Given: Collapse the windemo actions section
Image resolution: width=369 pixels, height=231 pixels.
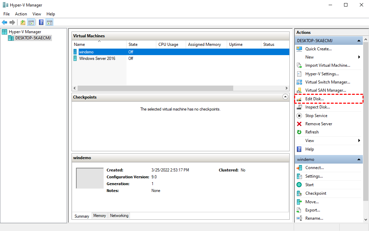Looking at the screenshot, I should point(359,159).
